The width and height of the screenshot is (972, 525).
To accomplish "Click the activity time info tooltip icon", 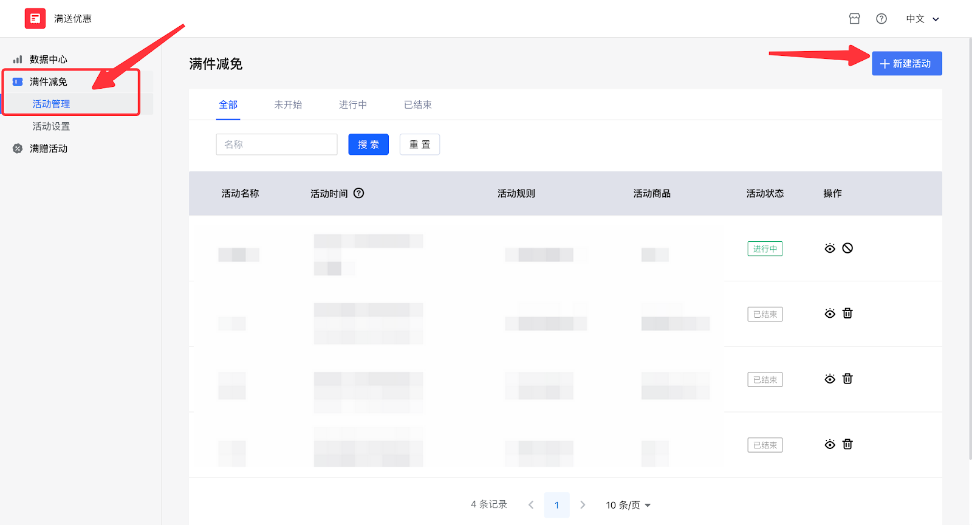I will (358, 193).
